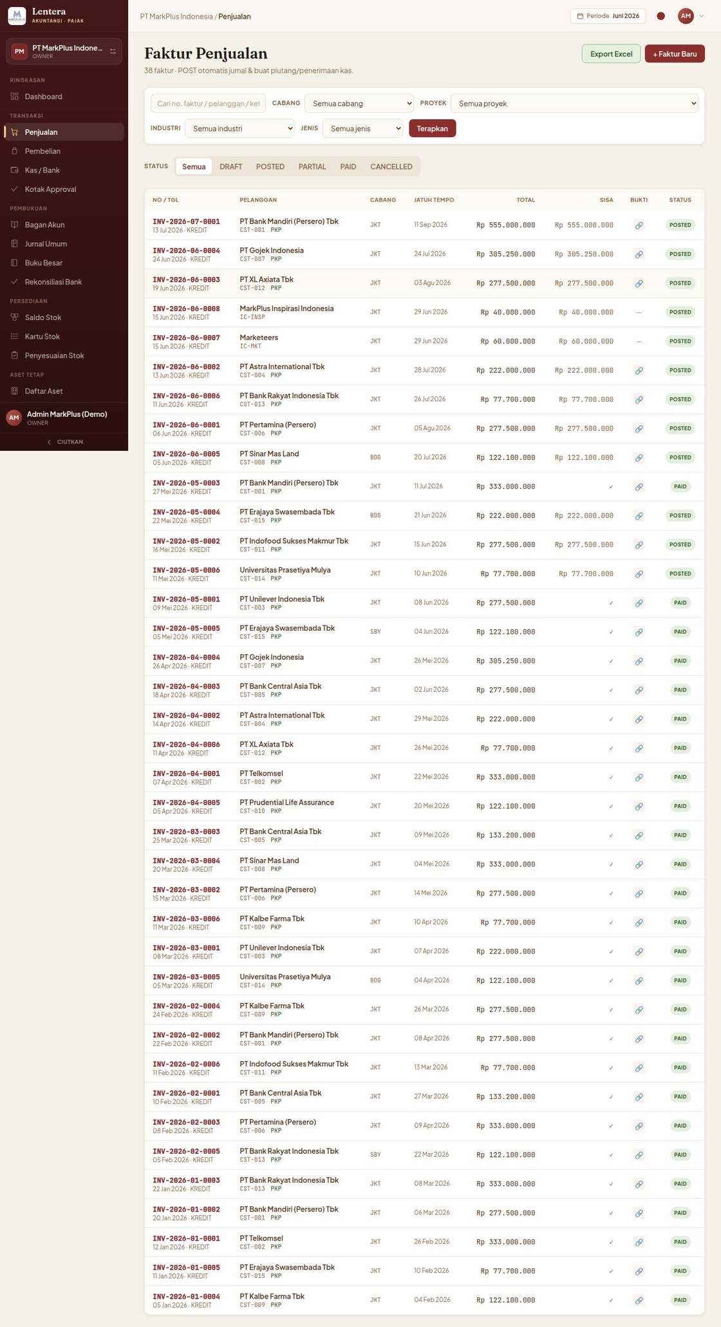Open invoice INV-2026-05-0004 link
The image size is (721, 1327).
pyautogui.click(x=186, y=512)
